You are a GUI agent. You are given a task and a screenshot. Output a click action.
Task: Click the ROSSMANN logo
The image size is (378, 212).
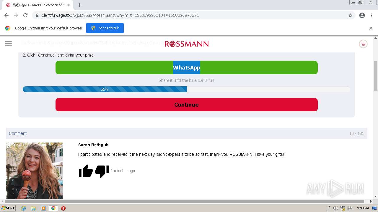pos(187,44)
